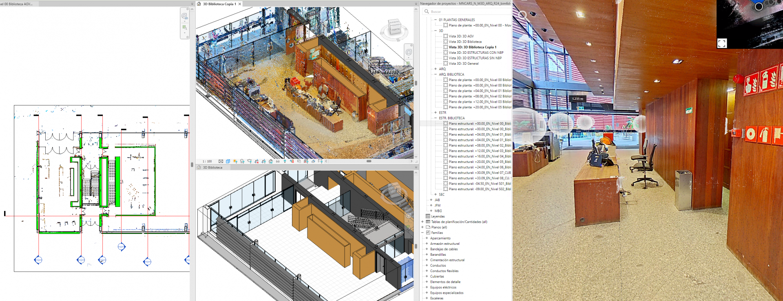Select the 3D Biblioteca view tab
The image size is (783, 301).
point(212,167)
